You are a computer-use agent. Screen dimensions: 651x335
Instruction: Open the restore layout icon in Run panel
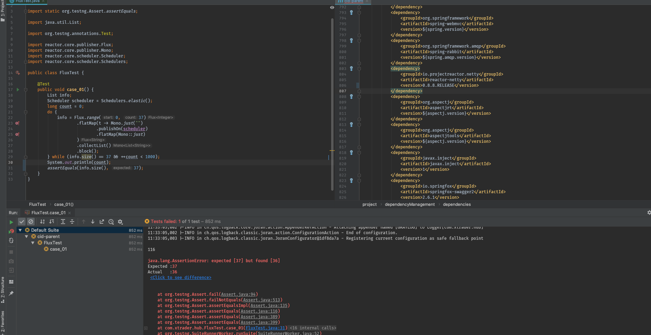click(11, 281)
